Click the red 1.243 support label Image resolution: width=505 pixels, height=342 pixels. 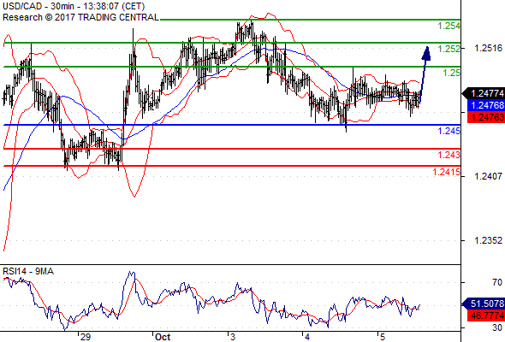[x=449, y=155]
